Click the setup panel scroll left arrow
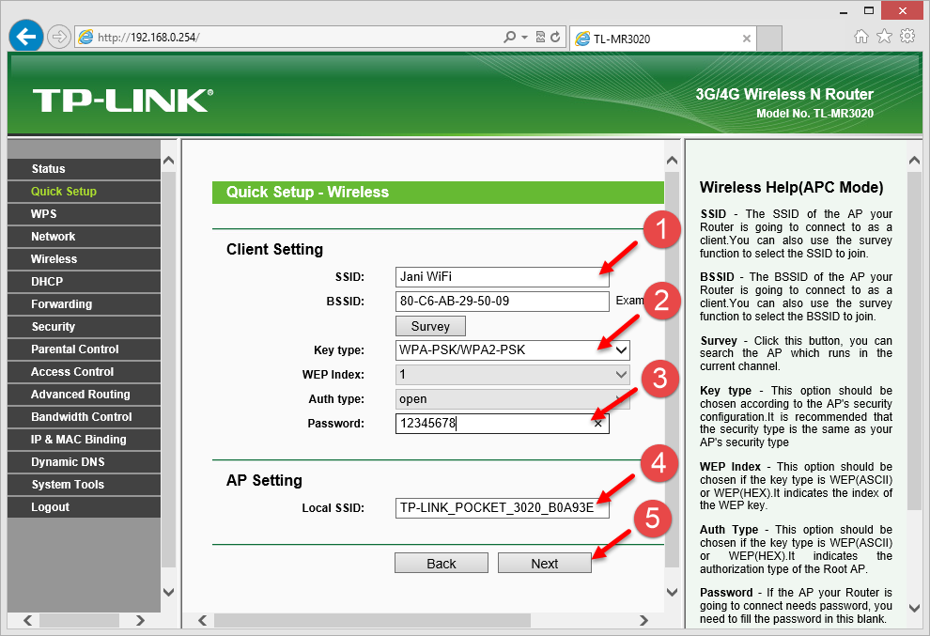 202,621
